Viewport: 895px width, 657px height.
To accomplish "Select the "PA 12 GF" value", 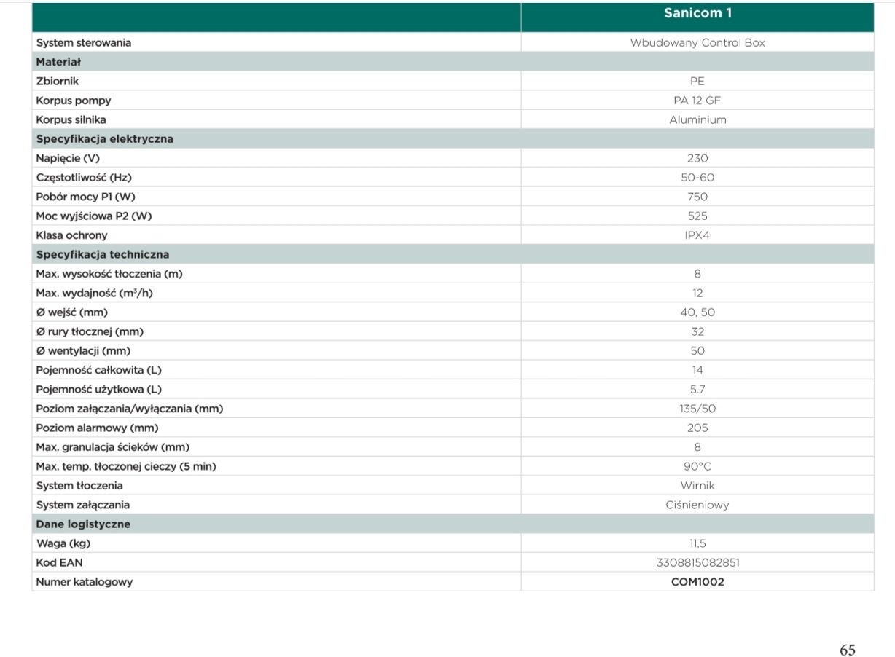I will [x=697, y=101].
